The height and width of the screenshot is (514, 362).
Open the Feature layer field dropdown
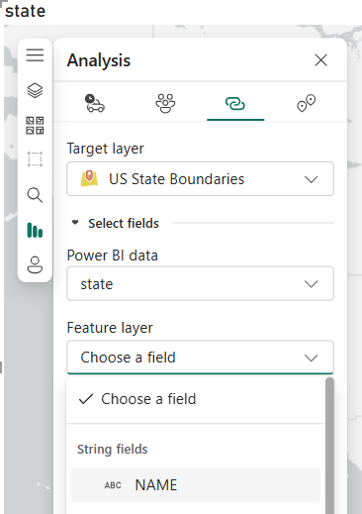(x=200, y=358)
